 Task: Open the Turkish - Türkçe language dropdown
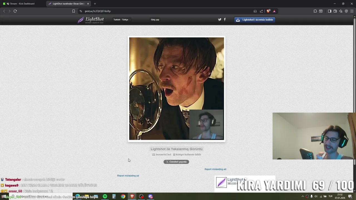point(122,20)
